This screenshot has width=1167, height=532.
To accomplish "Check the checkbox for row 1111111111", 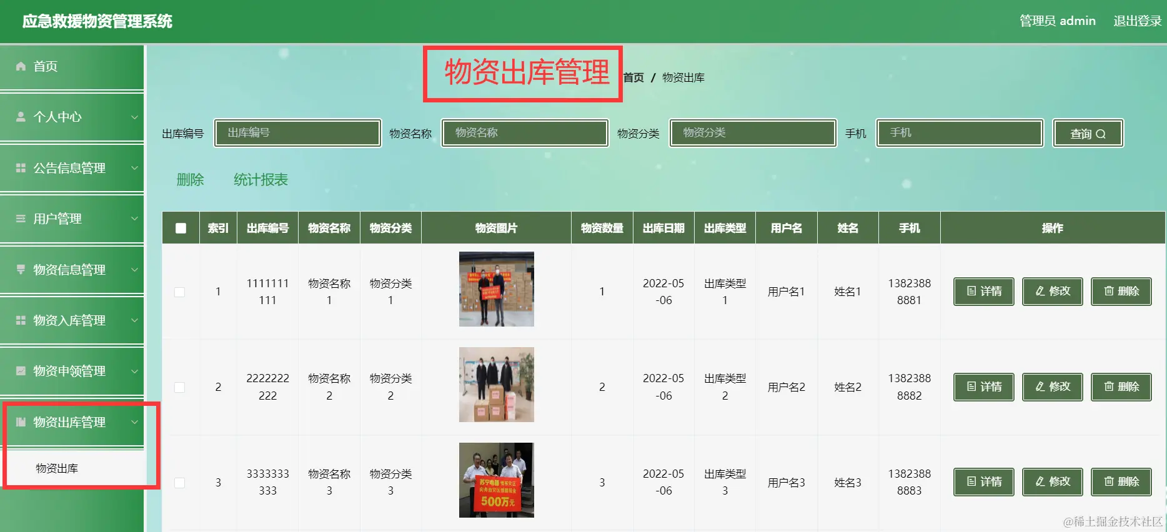I will coord(179,292).
